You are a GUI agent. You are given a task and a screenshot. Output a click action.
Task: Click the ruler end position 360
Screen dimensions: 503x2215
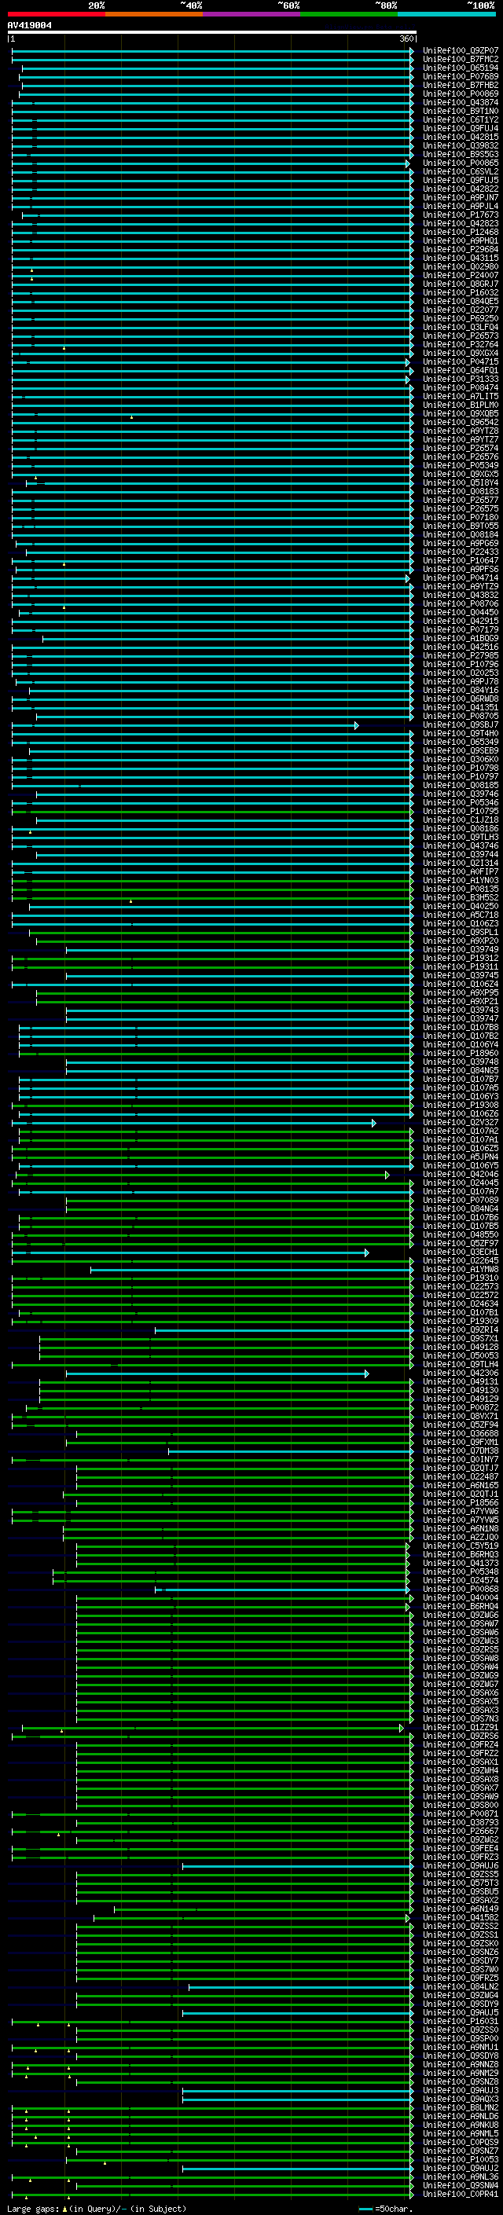[x=408, y=39]
